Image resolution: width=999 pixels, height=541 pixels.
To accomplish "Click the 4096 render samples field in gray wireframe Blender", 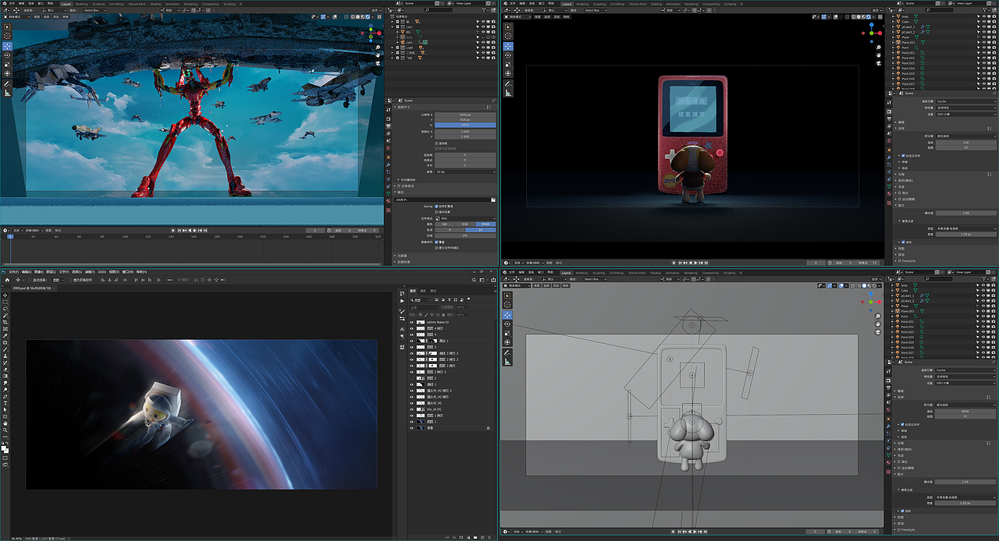I will pyautogui.click(x=965, y=412).
